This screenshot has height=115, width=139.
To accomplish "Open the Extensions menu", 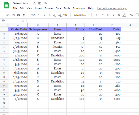I will point(79,8).
